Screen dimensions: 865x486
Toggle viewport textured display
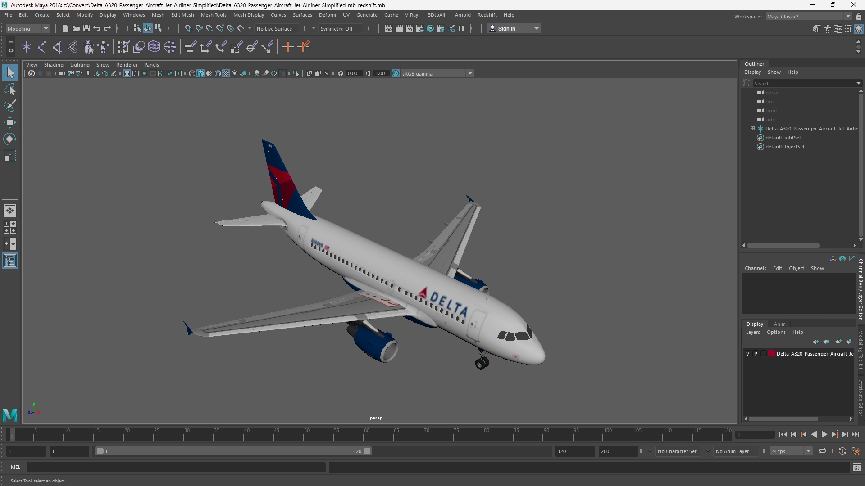(226, 73)
